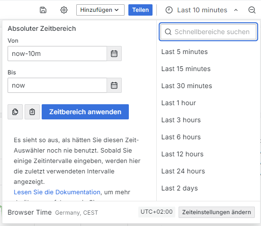The width and height of the screenshot is (261, 226).
Task: Click Zeitbereich anwenden button
Action: (85, 112)
